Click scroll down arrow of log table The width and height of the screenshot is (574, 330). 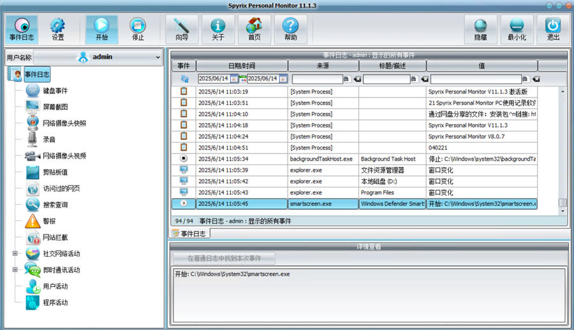point(563,211)
